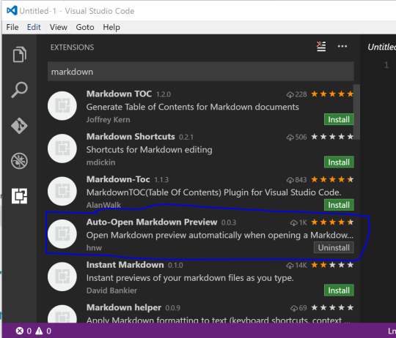Open the Explorer view in activity bar
This screenshot has width=396, height=338.
click(20, 54)
